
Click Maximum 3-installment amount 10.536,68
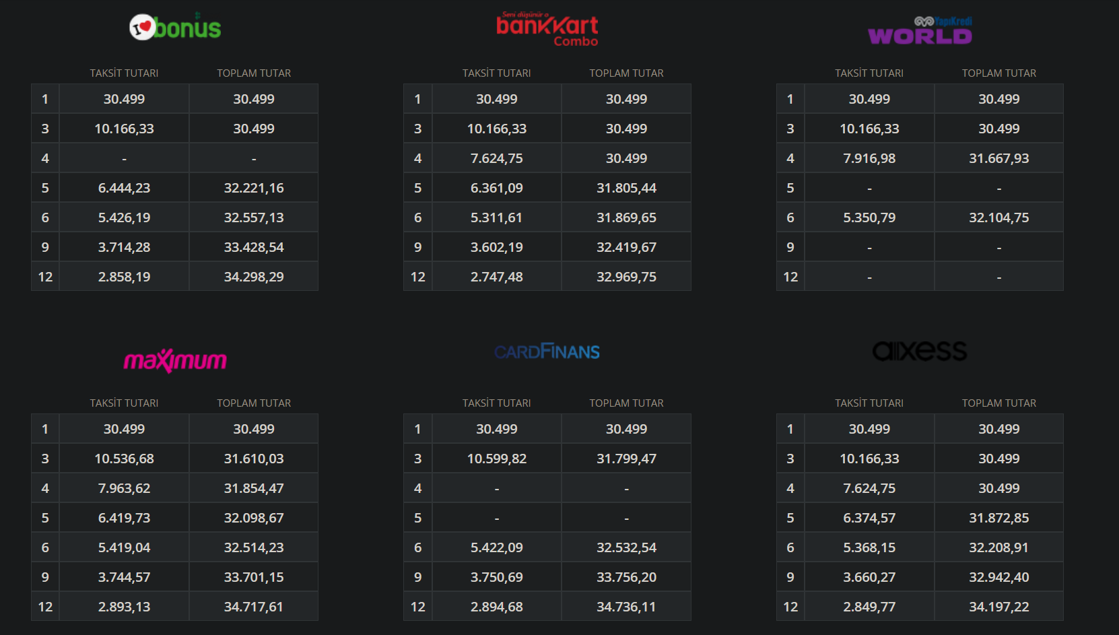point(124,459)
